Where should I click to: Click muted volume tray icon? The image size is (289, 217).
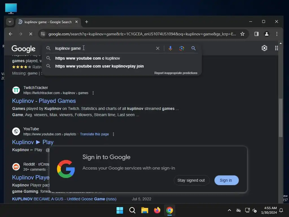(x=255, y=210)
